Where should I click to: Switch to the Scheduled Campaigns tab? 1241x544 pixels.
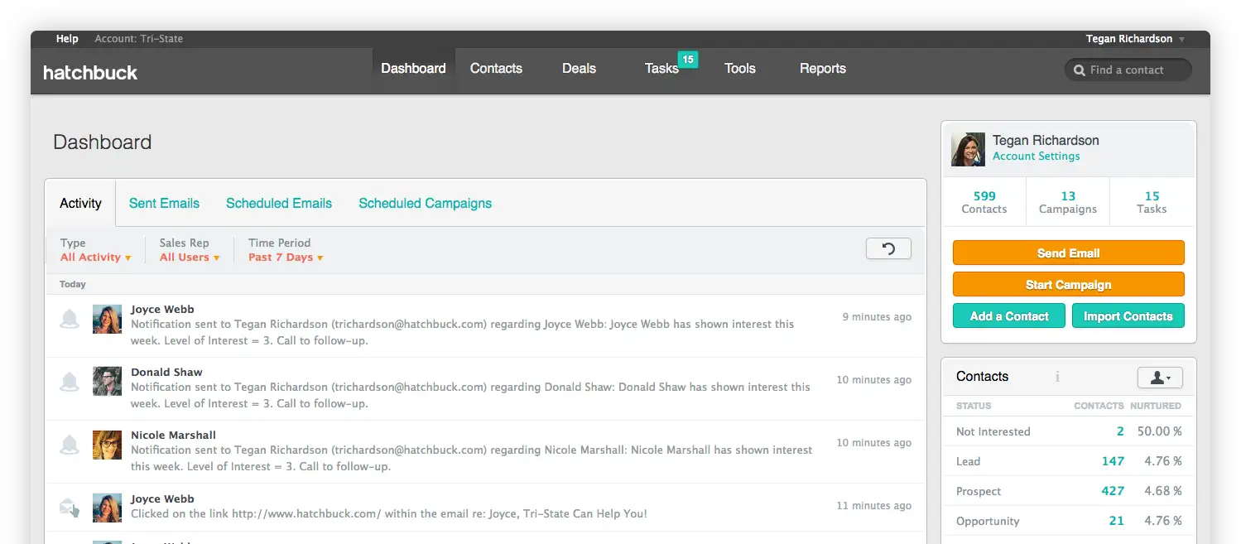[425, 204]
